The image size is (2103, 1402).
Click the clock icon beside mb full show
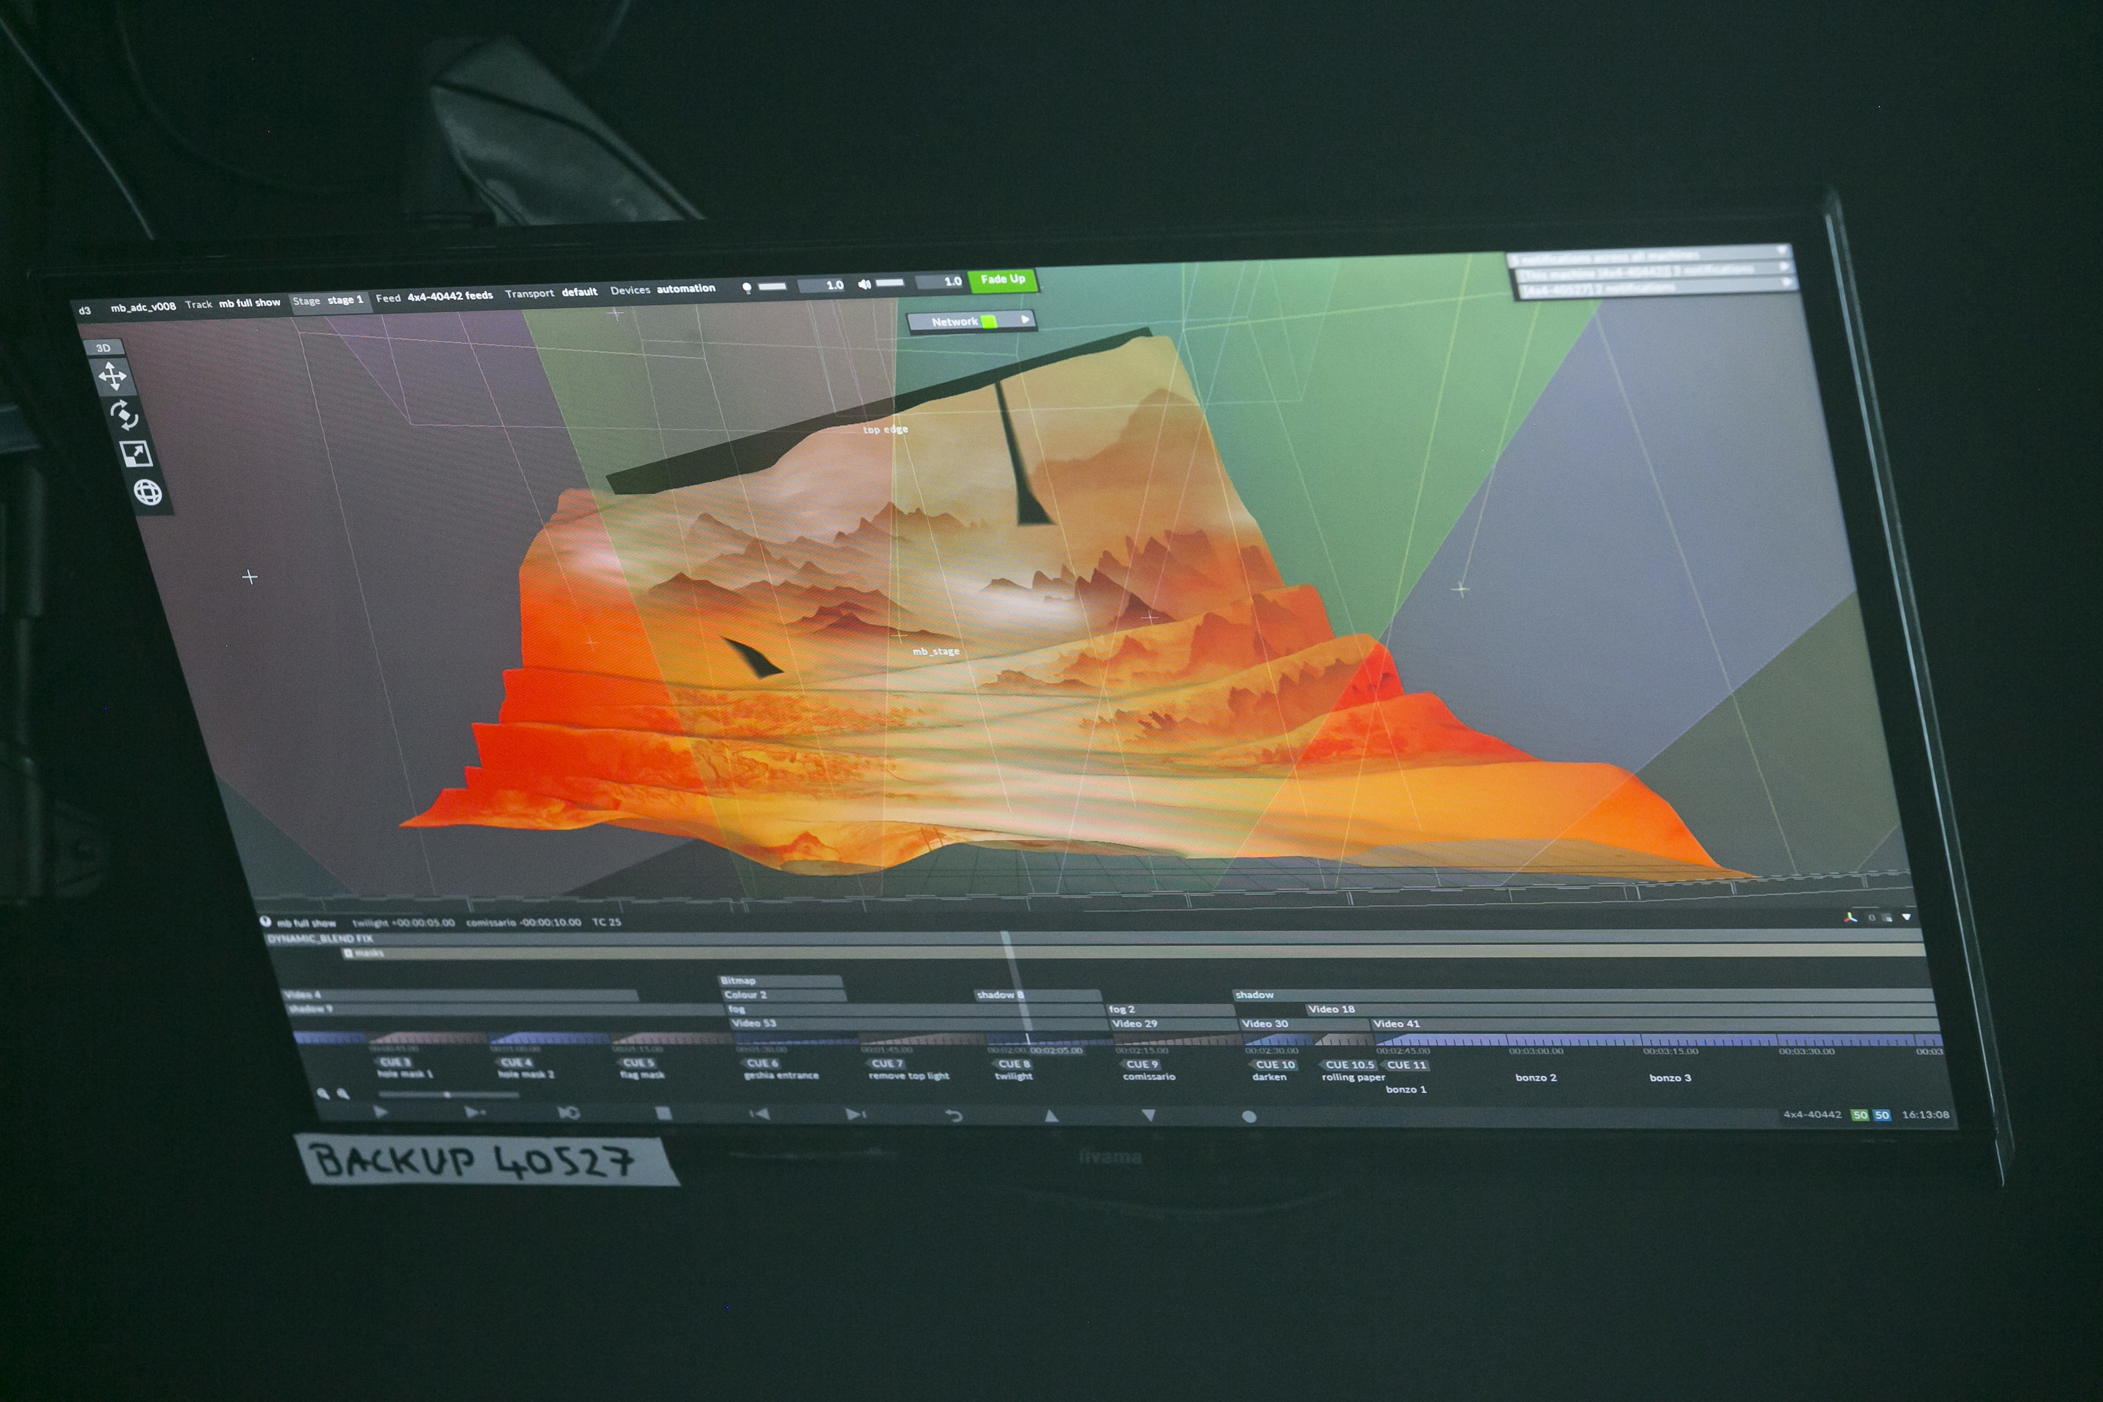pyautogui.click(x=266, y=921)
